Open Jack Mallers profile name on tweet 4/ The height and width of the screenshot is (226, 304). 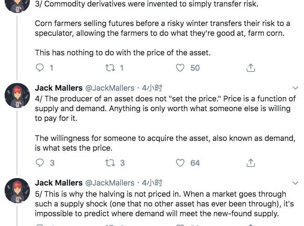58,88
